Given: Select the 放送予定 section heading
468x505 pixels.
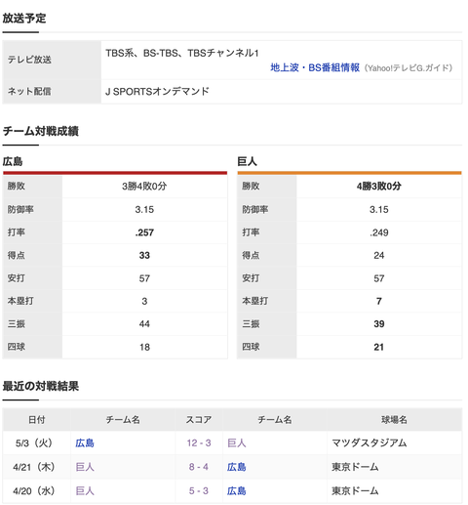Looking at the screenshot, I should tap(24, 19).
